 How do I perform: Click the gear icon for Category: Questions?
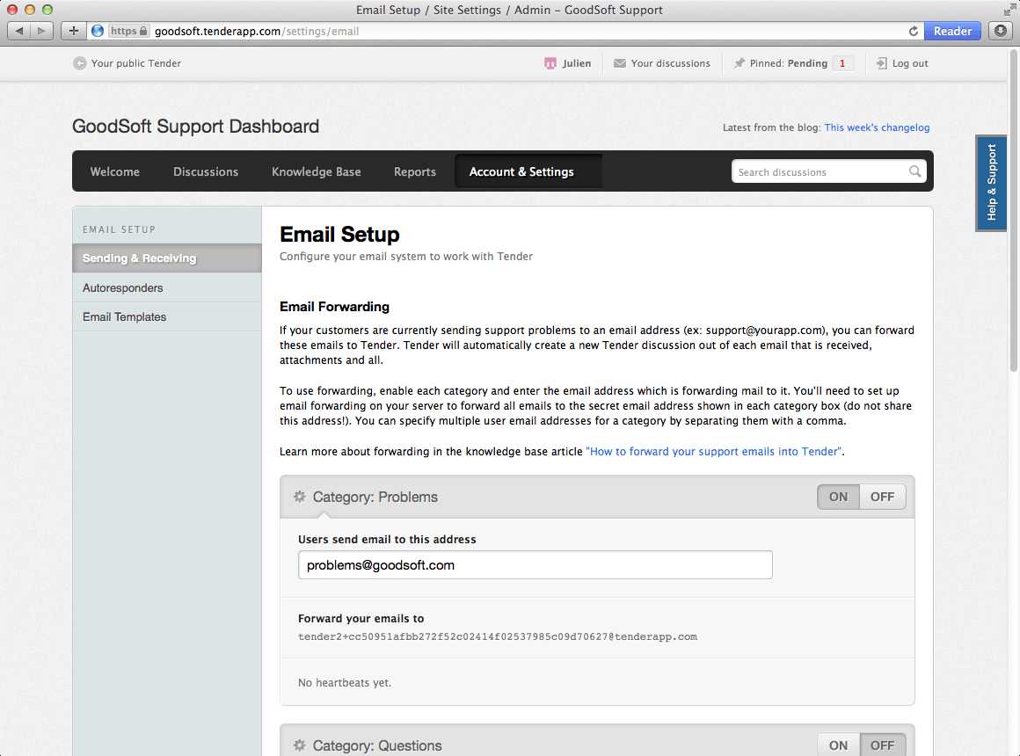coord(299,745)
